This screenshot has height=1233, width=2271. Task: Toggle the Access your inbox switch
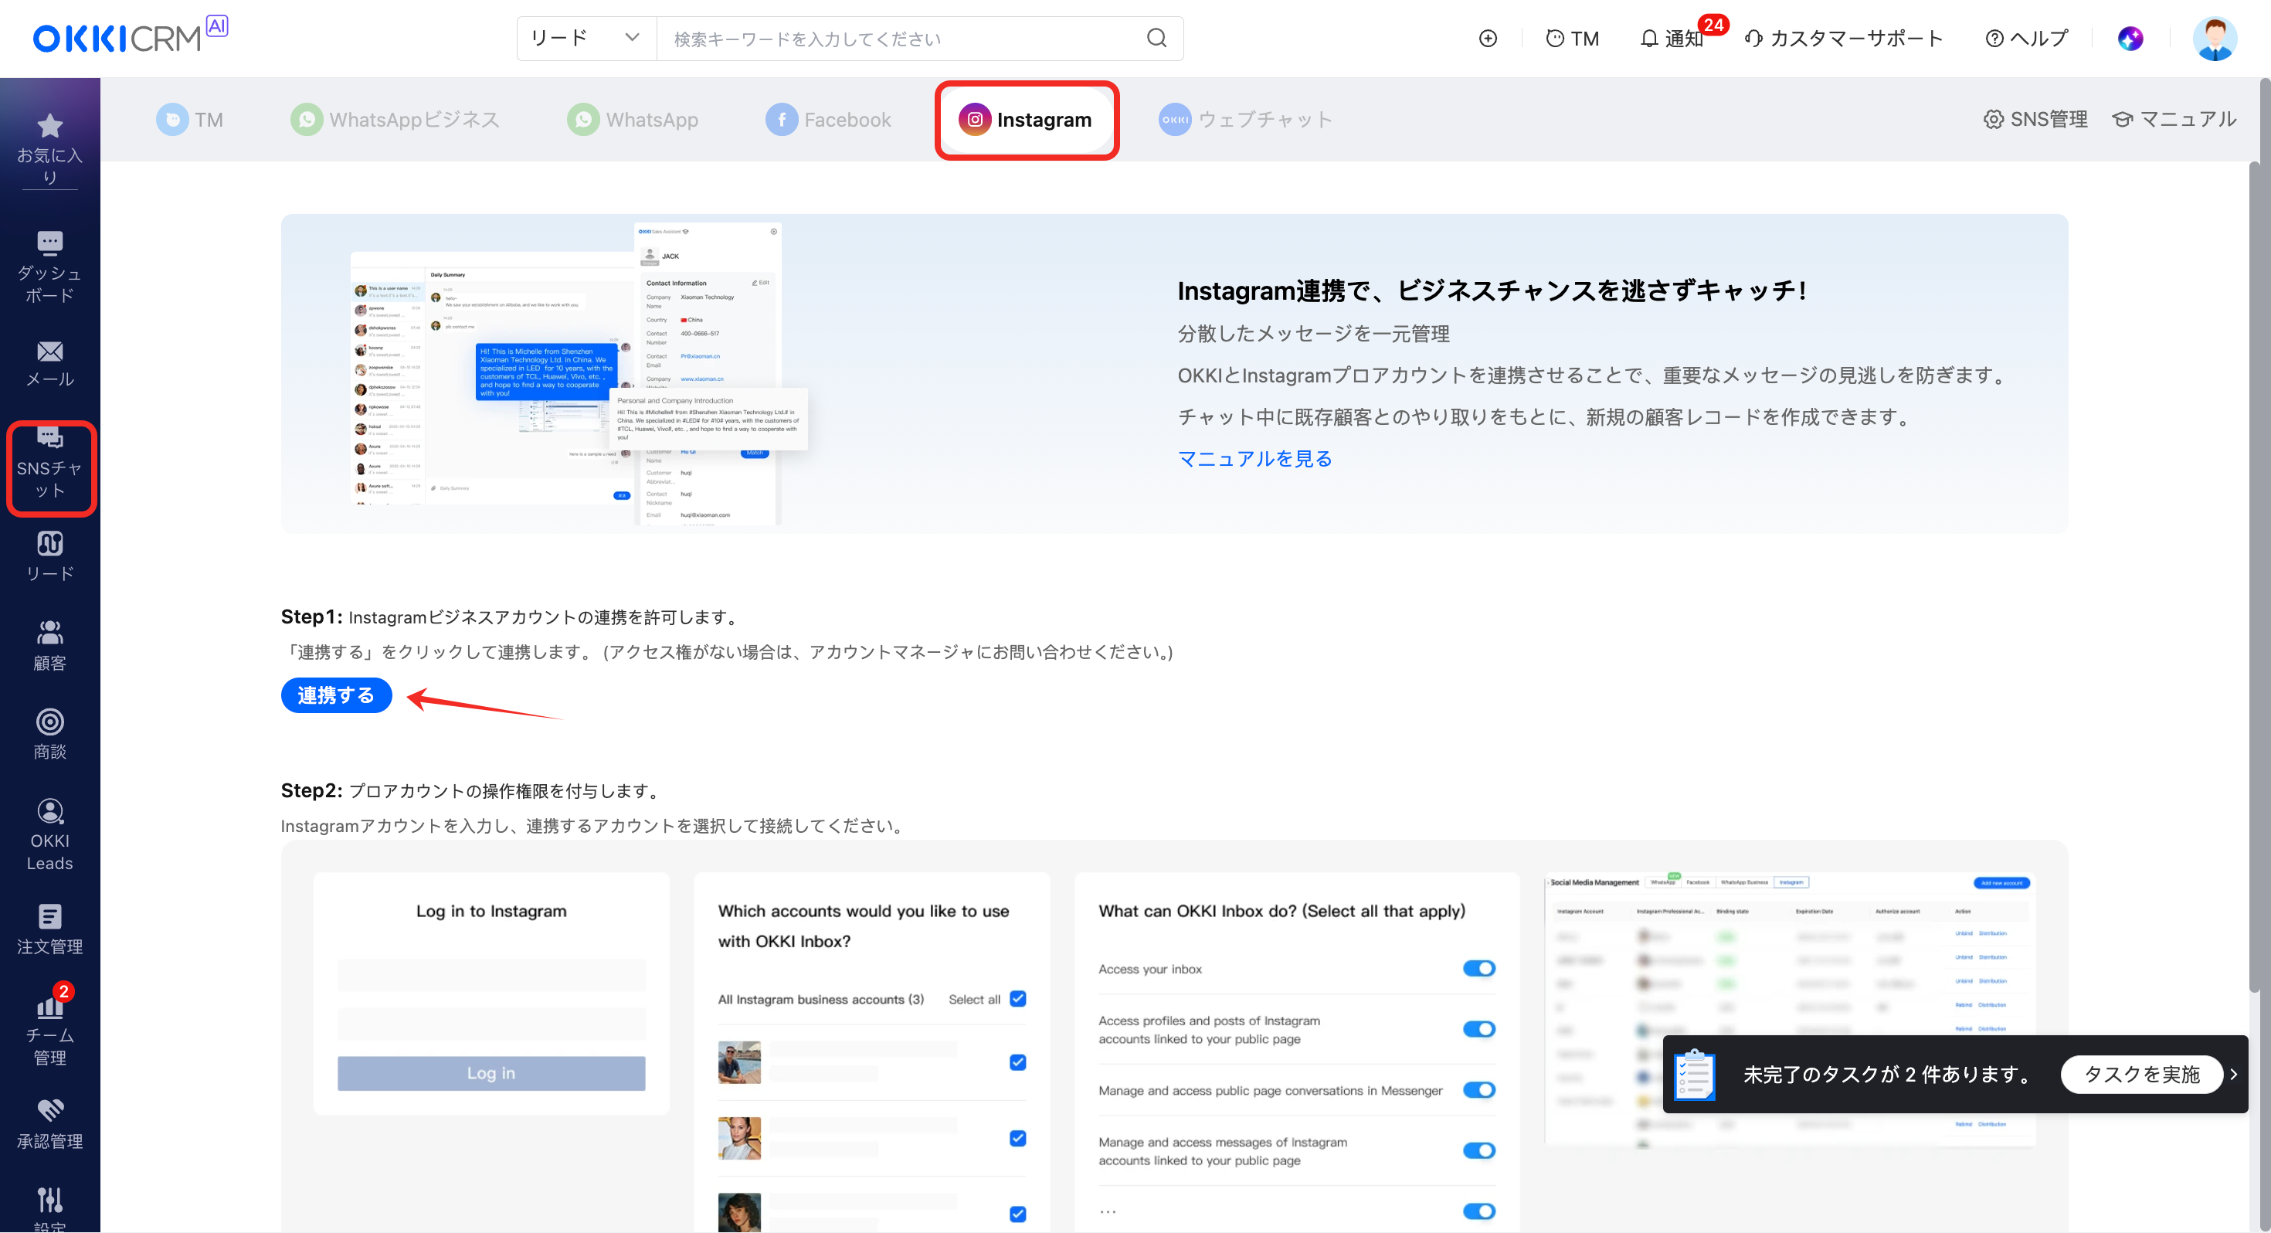[1478, 969]
